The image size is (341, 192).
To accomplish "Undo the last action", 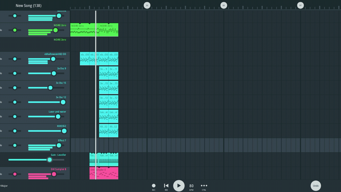I will (x=316, y=186).
